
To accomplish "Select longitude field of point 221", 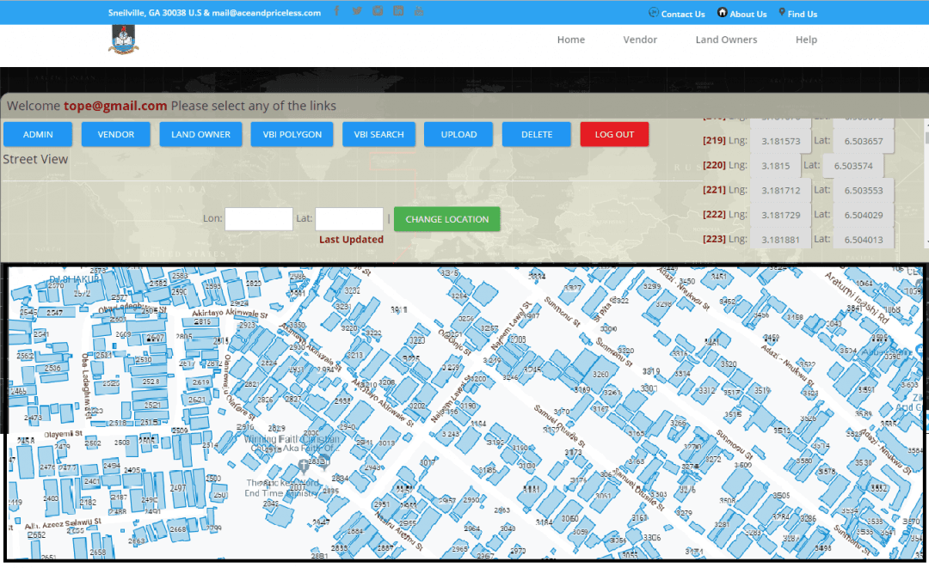I will [780, 190].
